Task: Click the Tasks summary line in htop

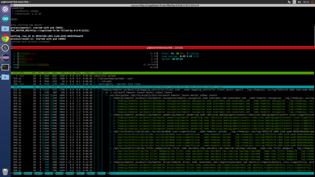Action: (180, 53)
